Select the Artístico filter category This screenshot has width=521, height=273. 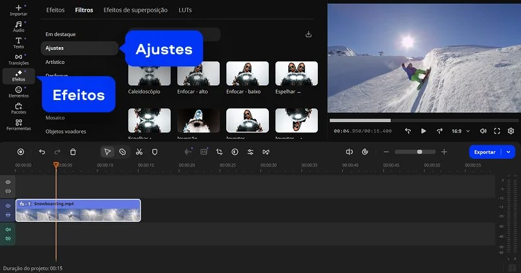coord(55,62)
